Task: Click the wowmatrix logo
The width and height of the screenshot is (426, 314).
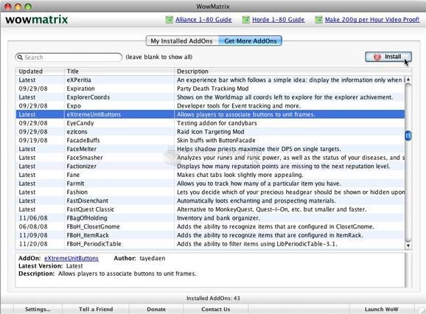Action: [37, 20]
